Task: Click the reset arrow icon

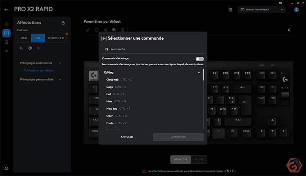Action: tap(96, 30)
